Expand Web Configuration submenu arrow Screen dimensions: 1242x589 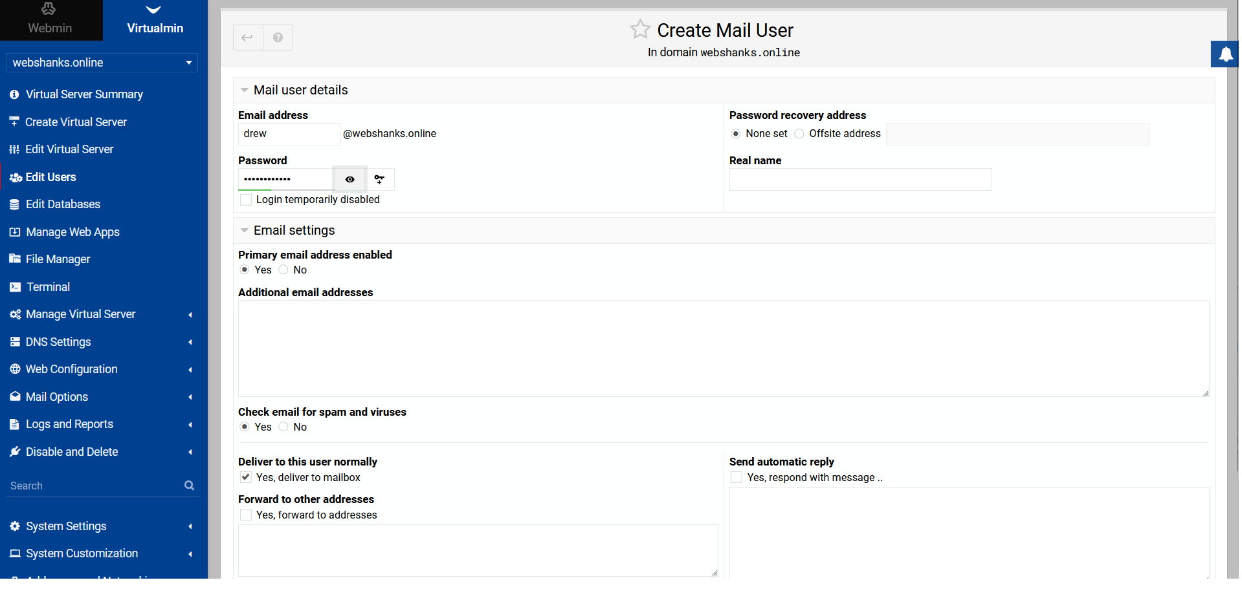coord(190,370)
